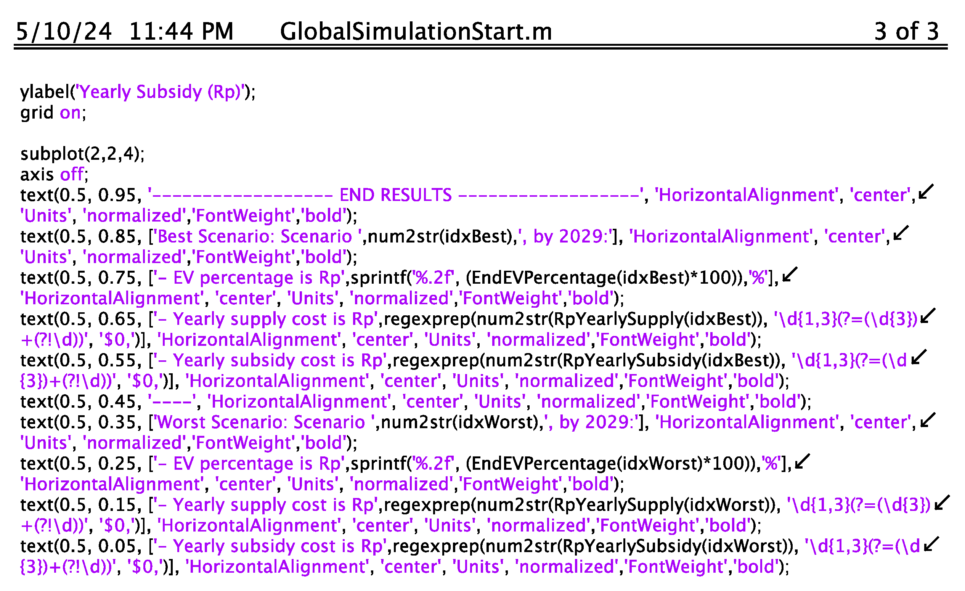Click the 5/10/24 11:44 PM timestamp
965x591 pixels.
click(x=125, y=31)
